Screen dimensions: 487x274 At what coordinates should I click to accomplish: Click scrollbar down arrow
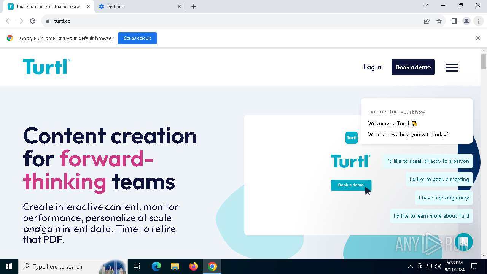pos(484,255)
